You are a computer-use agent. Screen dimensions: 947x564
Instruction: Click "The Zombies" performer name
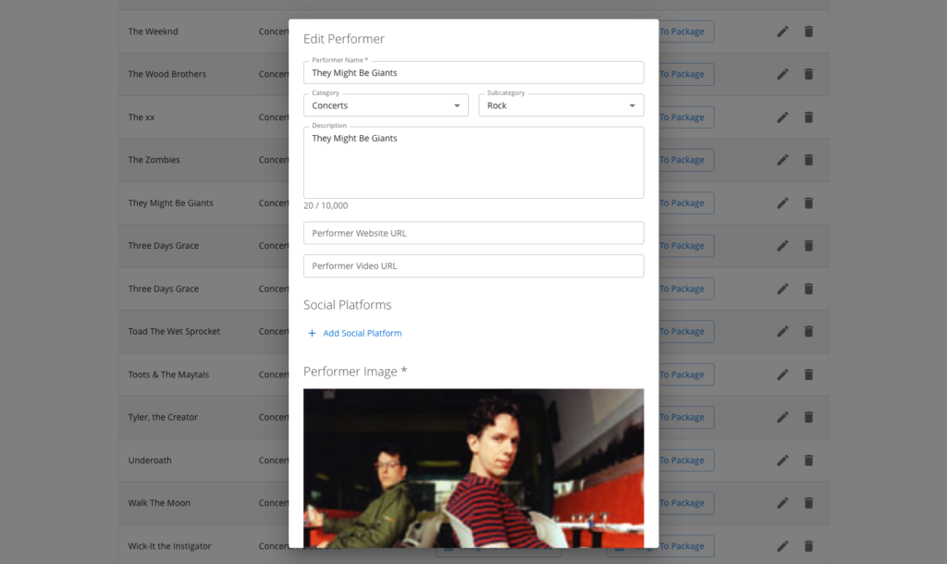(x=154, y=160)
